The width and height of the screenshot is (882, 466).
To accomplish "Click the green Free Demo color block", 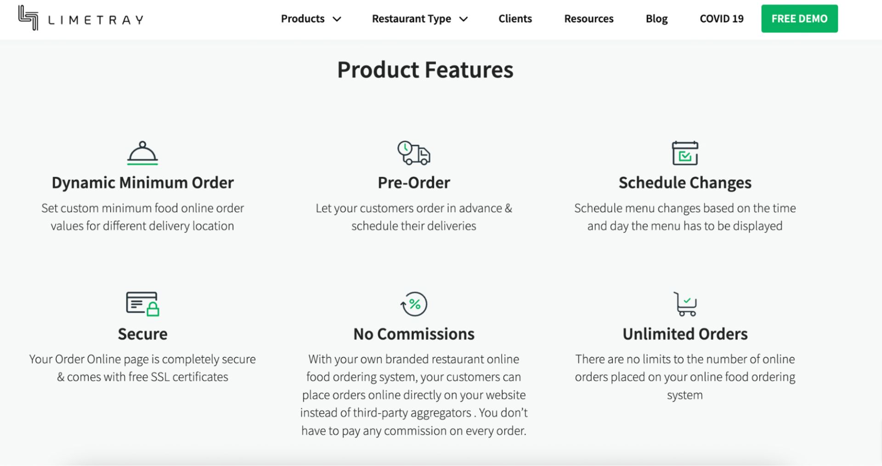I will click(x=799, y=18).
